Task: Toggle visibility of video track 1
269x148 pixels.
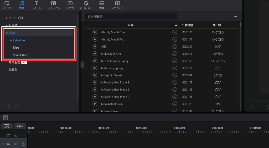Action: click(x=16, y=144)
